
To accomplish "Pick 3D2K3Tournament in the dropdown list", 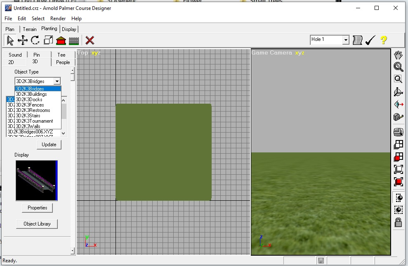I will pyautogui.click(x=34, y=121).
